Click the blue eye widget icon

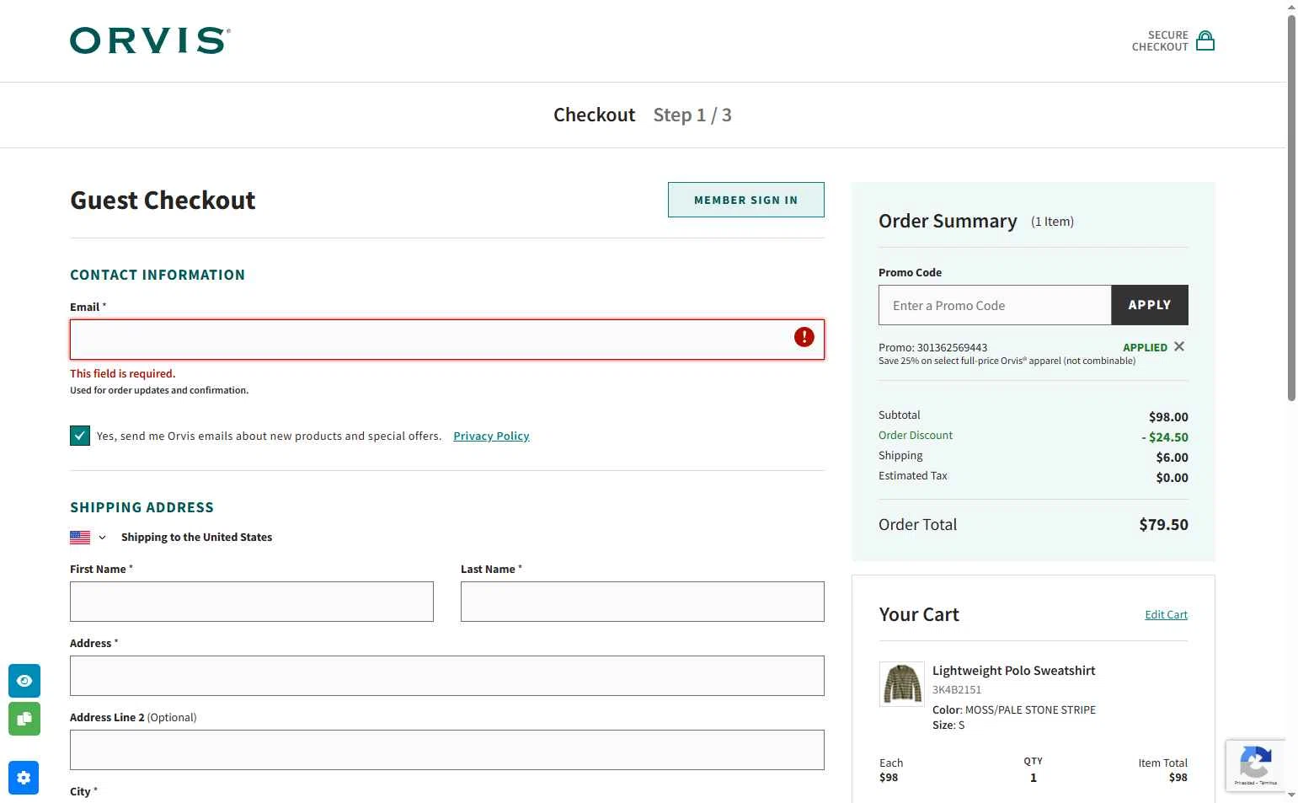[24, 681]
